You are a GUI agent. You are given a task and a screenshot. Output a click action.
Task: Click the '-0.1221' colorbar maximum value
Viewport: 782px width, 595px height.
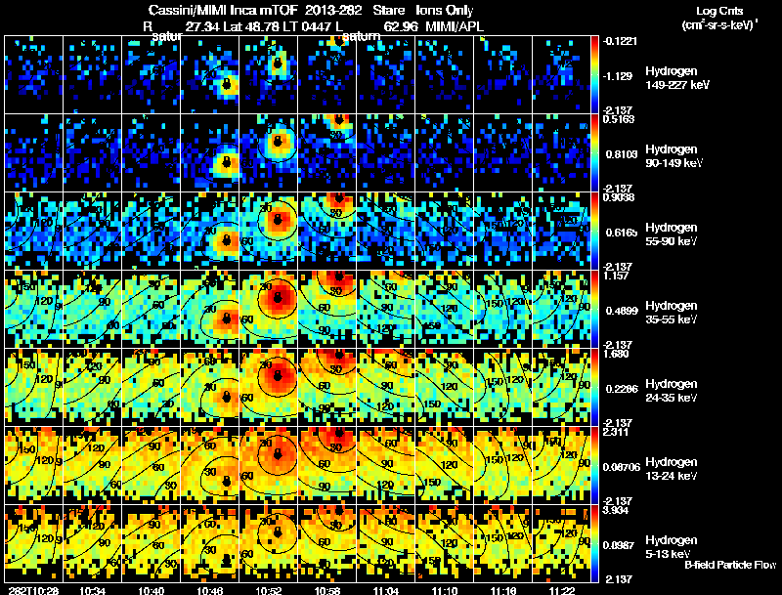click(620, 41)
